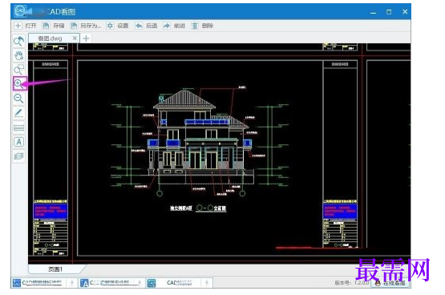Click the version number 1.2.0.0 text

coord(362,283)
